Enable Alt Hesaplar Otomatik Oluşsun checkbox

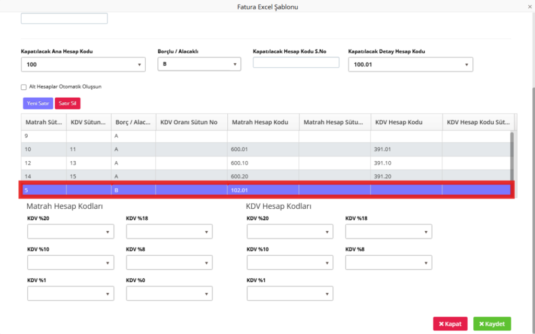click(x=24, y=87)
